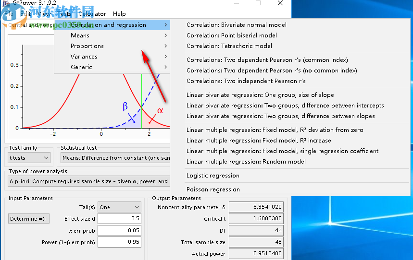Select Correlation and regression submenu
The width and height of the screenshot is (413, 260).
click(x=112, y=25)
